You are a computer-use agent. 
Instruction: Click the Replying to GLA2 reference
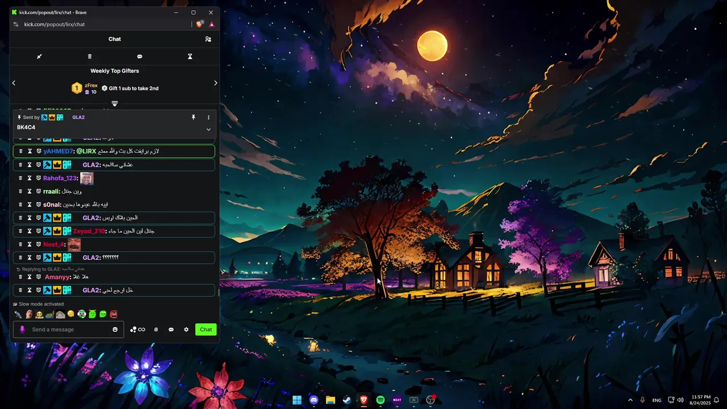tap(50, 269)
